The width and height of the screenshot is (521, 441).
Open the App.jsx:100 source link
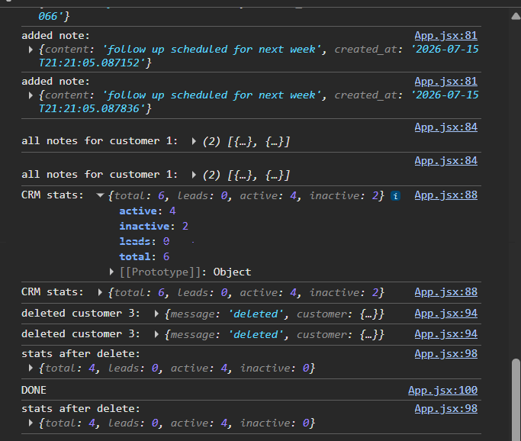[x=442, y=390]
